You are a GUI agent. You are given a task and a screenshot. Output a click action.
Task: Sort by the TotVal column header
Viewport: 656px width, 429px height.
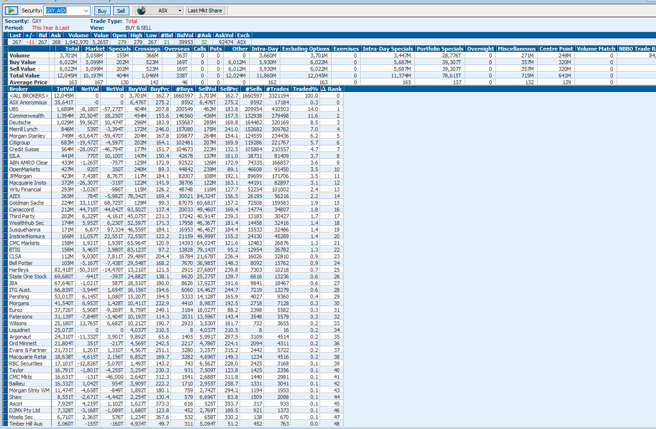click(x=64, y=89)
